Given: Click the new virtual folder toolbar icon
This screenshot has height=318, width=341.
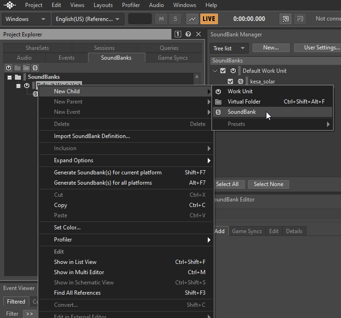Looking at the screenshot, I should [x=26, y=68].
